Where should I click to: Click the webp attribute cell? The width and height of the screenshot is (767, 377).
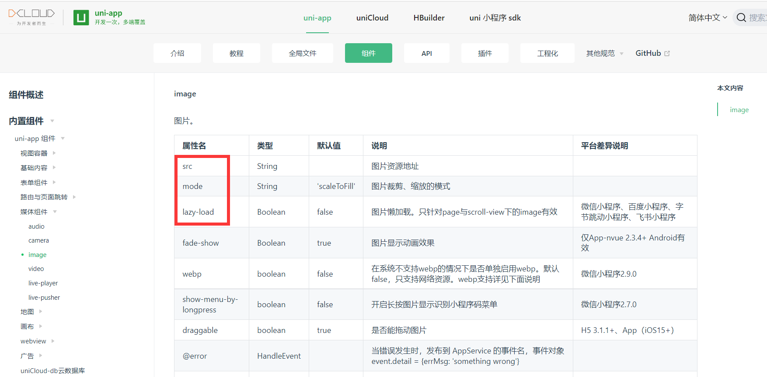coord(212,274)
